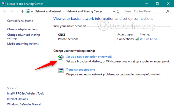
Task: Click the back navigation arrow
Action: click(x=5, y=11)
